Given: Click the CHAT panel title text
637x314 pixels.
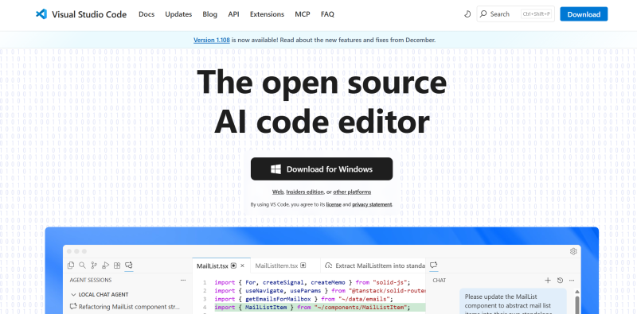Looking at the screenshot, I should point(440,281).
